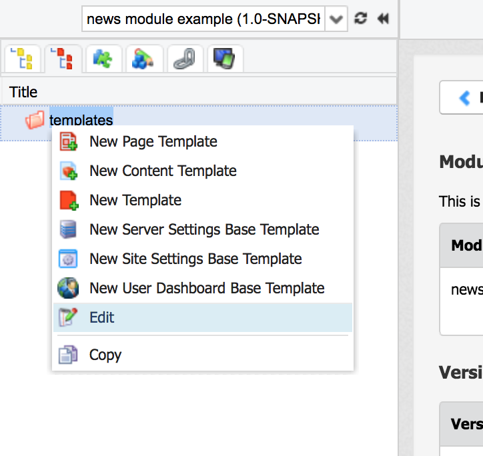Open the puzzle piece tab

(103, 59)
